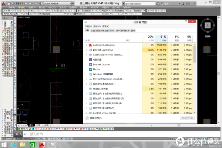Viewport: 222px width, 148px height.
Task: Click the wrench icon beside the command line
Action: 21,134
